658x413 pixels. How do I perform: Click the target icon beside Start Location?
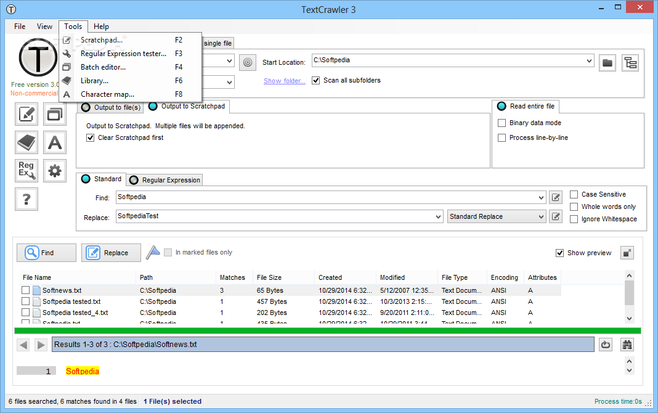coord(248,62)
